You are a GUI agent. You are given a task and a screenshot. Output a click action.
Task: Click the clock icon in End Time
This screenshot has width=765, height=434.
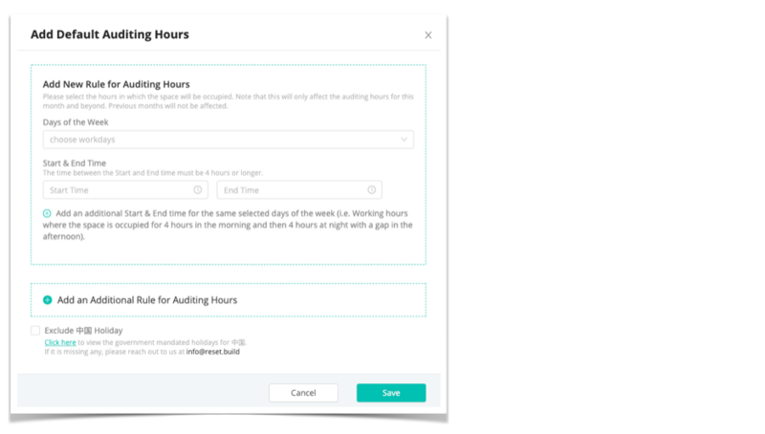(372, 189)
